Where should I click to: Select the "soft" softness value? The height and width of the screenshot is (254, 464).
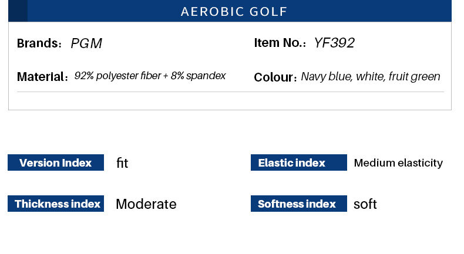(365, 204)
